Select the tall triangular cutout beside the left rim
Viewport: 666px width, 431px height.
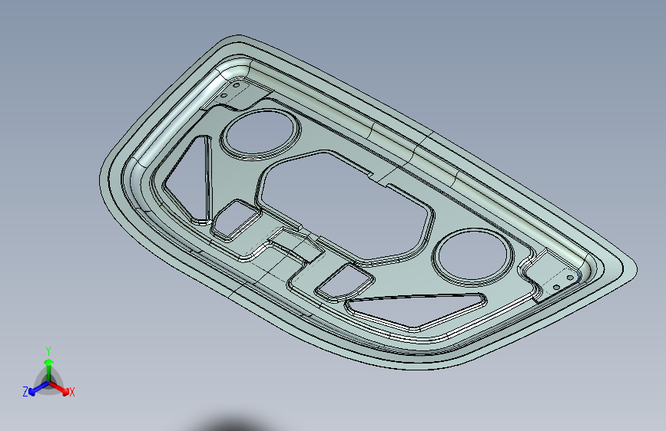click(x=190, y=178)
